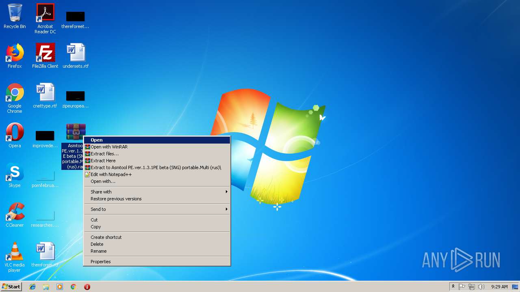Choose Restore previous versions
This screenshot has width=520, height=292.
coord(157,199)
